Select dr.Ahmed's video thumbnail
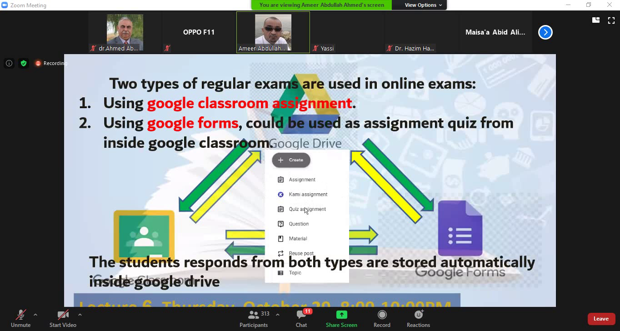This screenshot has height=331, width=620. (125, 32)
